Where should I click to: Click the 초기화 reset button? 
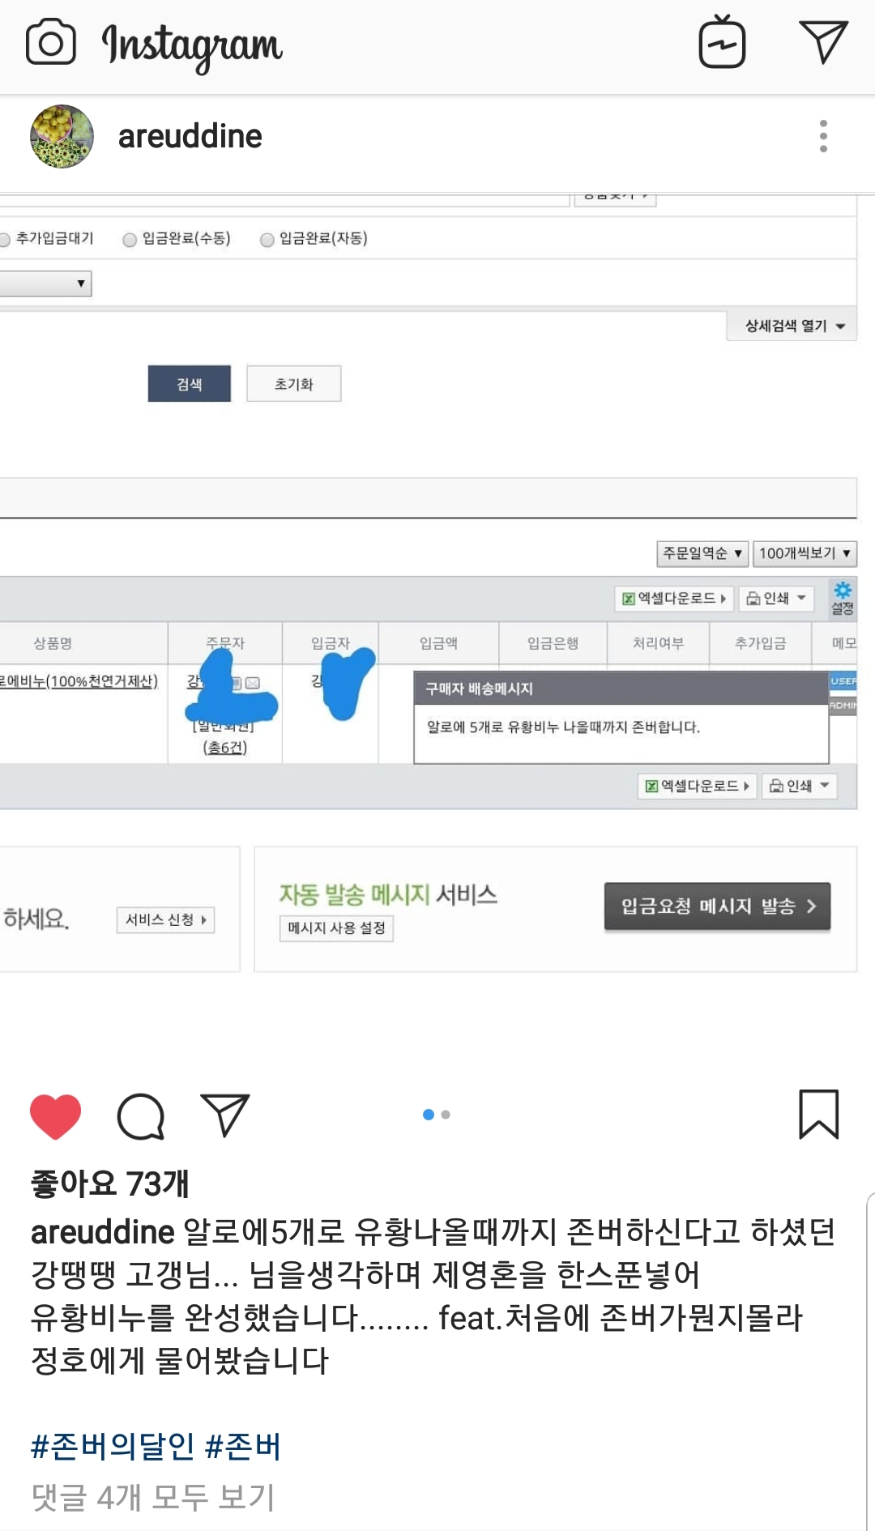coord(293,384)
